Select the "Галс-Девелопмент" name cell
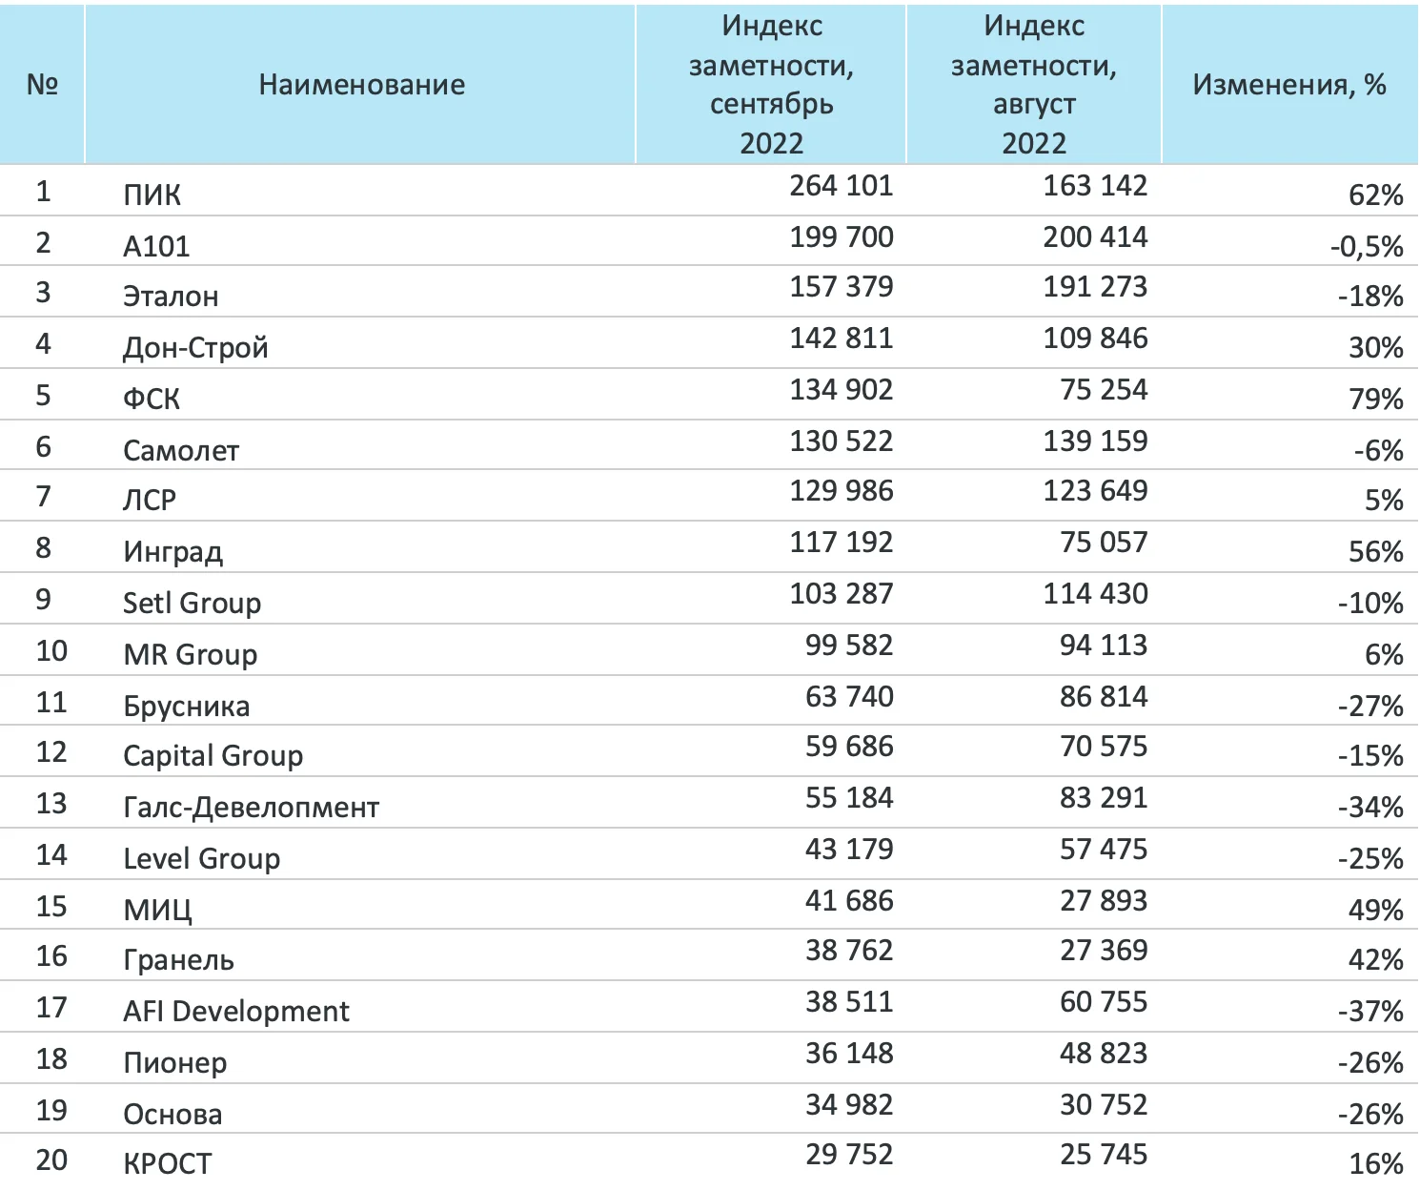Screen dimensions: 1420x1190 (x=251, y=807)
